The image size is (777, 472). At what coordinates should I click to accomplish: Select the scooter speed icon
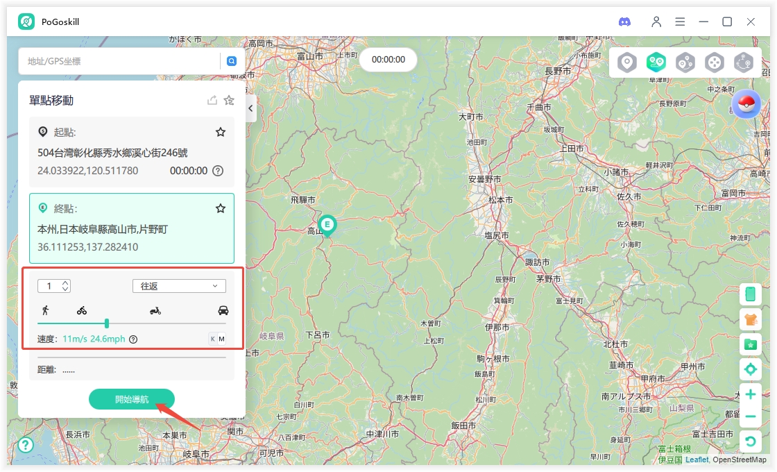(x=155, y=311)
